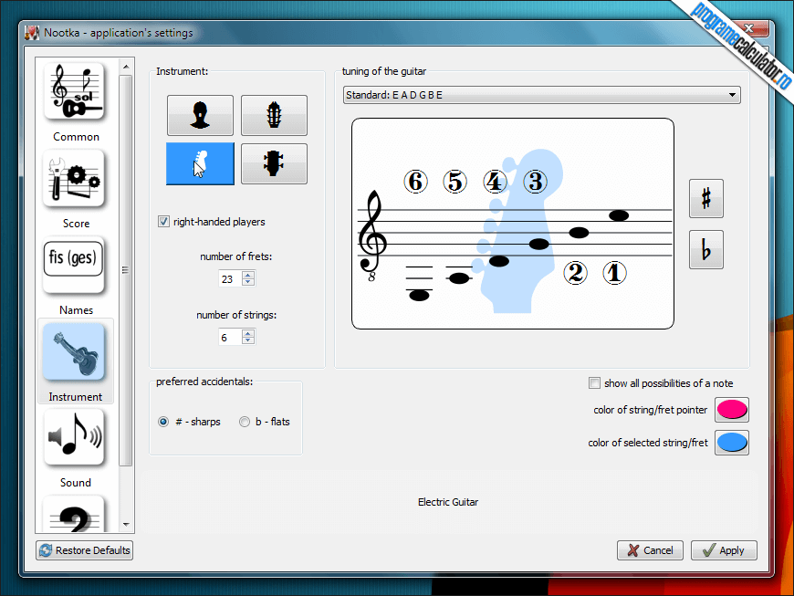Click the sidebar scrollbar thumb
This screenshot has height=596, width=794.
[126, 270]
